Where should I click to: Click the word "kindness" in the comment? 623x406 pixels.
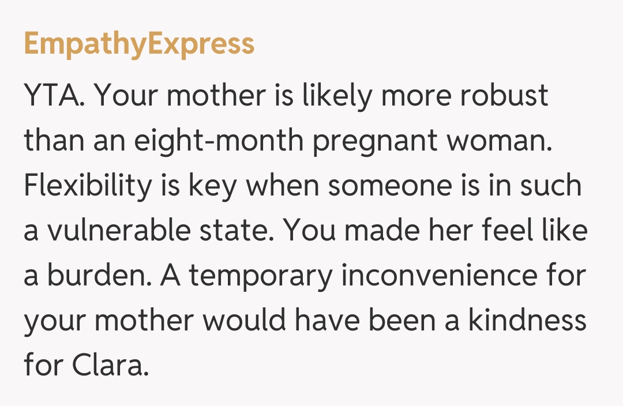(x=527, y=321)
